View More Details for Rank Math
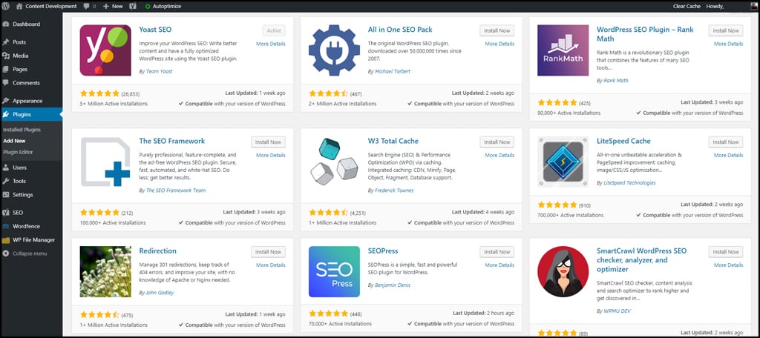 pos(729,44)
